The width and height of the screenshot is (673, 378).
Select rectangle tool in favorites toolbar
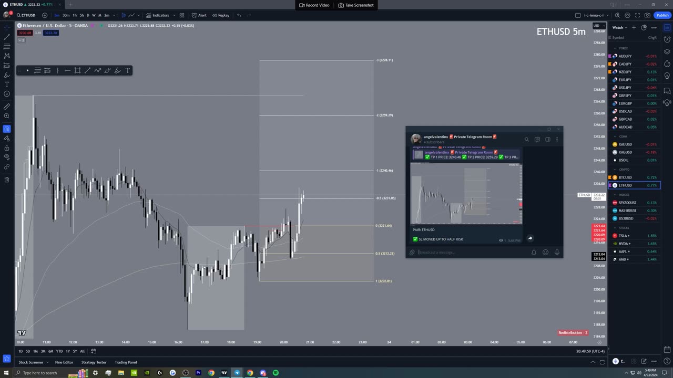coord(77,70)
